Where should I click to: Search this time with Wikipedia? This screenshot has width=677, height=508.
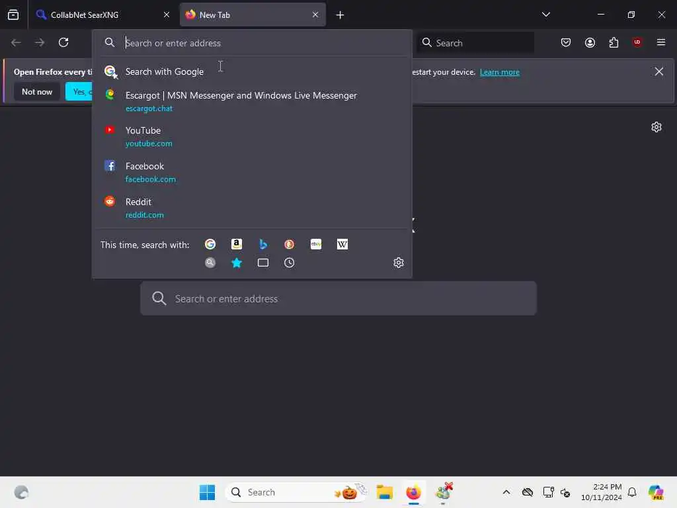coord(342,245)
